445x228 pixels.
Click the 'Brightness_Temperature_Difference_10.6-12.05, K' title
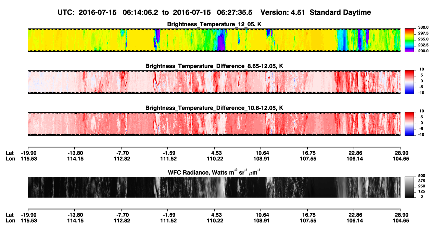coord(214,108)
